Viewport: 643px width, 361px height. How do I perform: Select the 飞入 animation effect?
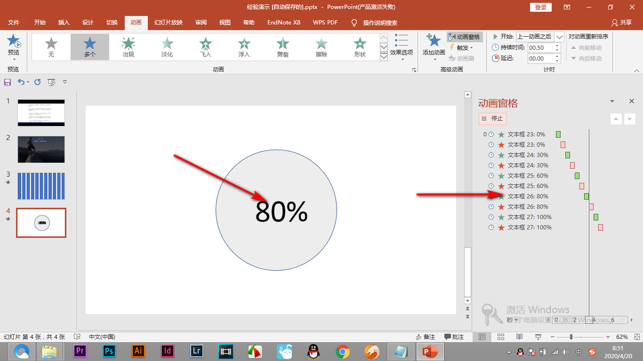(x=206, y=47)
